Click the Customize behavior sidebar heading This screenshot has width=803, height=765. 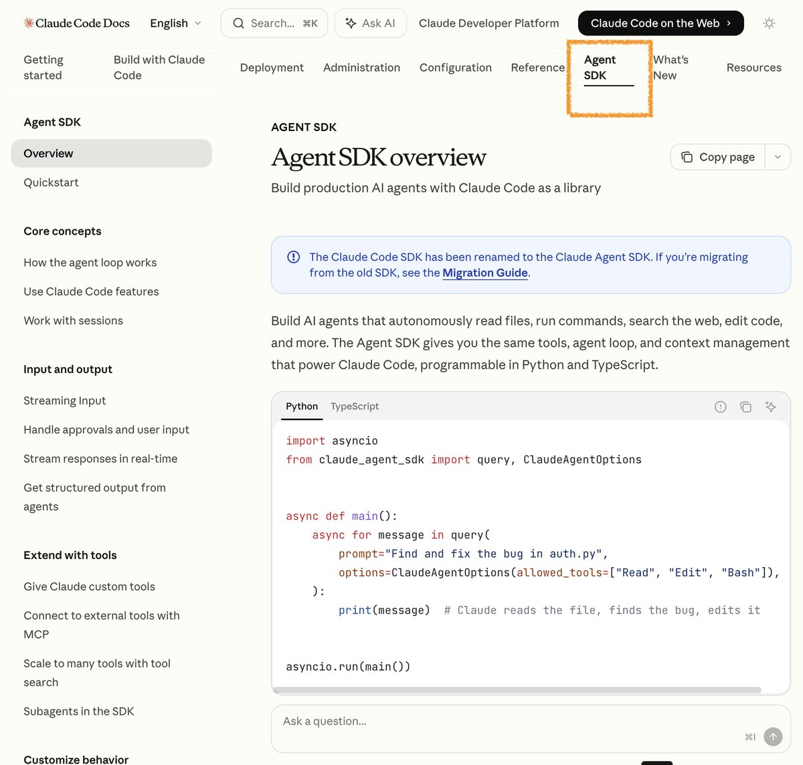tap(76, 759)
